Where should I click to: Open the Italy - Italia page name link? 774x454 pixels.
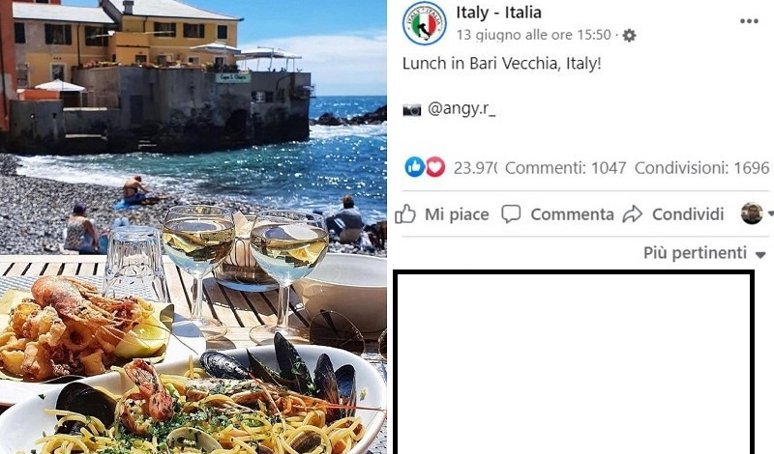click(x=498, y=13)
